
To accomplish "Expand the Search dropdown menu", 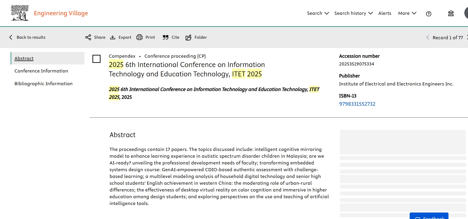I will [x=318, y=13].
